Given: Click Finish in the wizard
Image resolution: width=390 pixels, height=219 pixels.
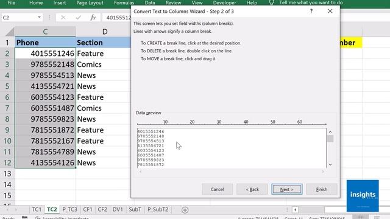Looking at the screenshot, I should click(322, 189).
